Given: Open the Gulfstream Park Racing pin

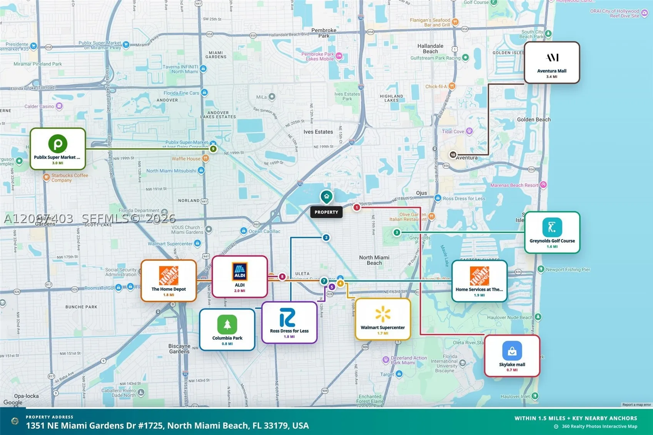Looking at the screenshot, I should click(466, 58).
